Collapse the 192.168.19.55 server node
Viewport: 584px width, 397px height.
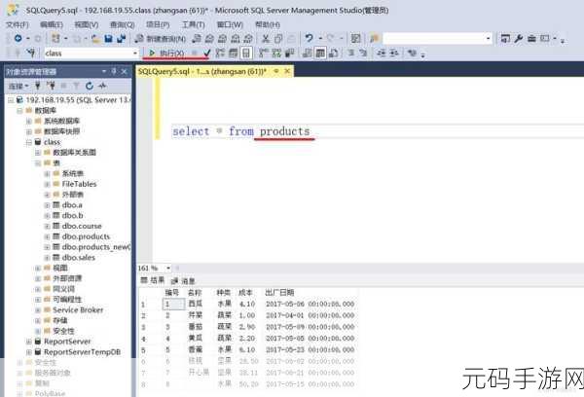coord(11,100)
